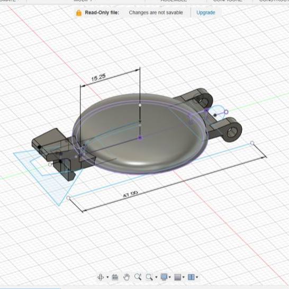Click the Upgrade link

tap(206, 13)
